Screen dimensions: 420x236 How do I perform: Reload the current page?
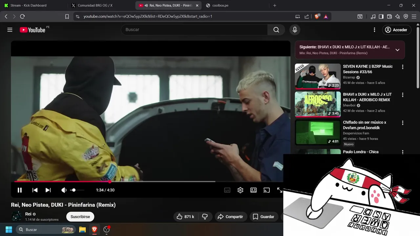point(22,16)
